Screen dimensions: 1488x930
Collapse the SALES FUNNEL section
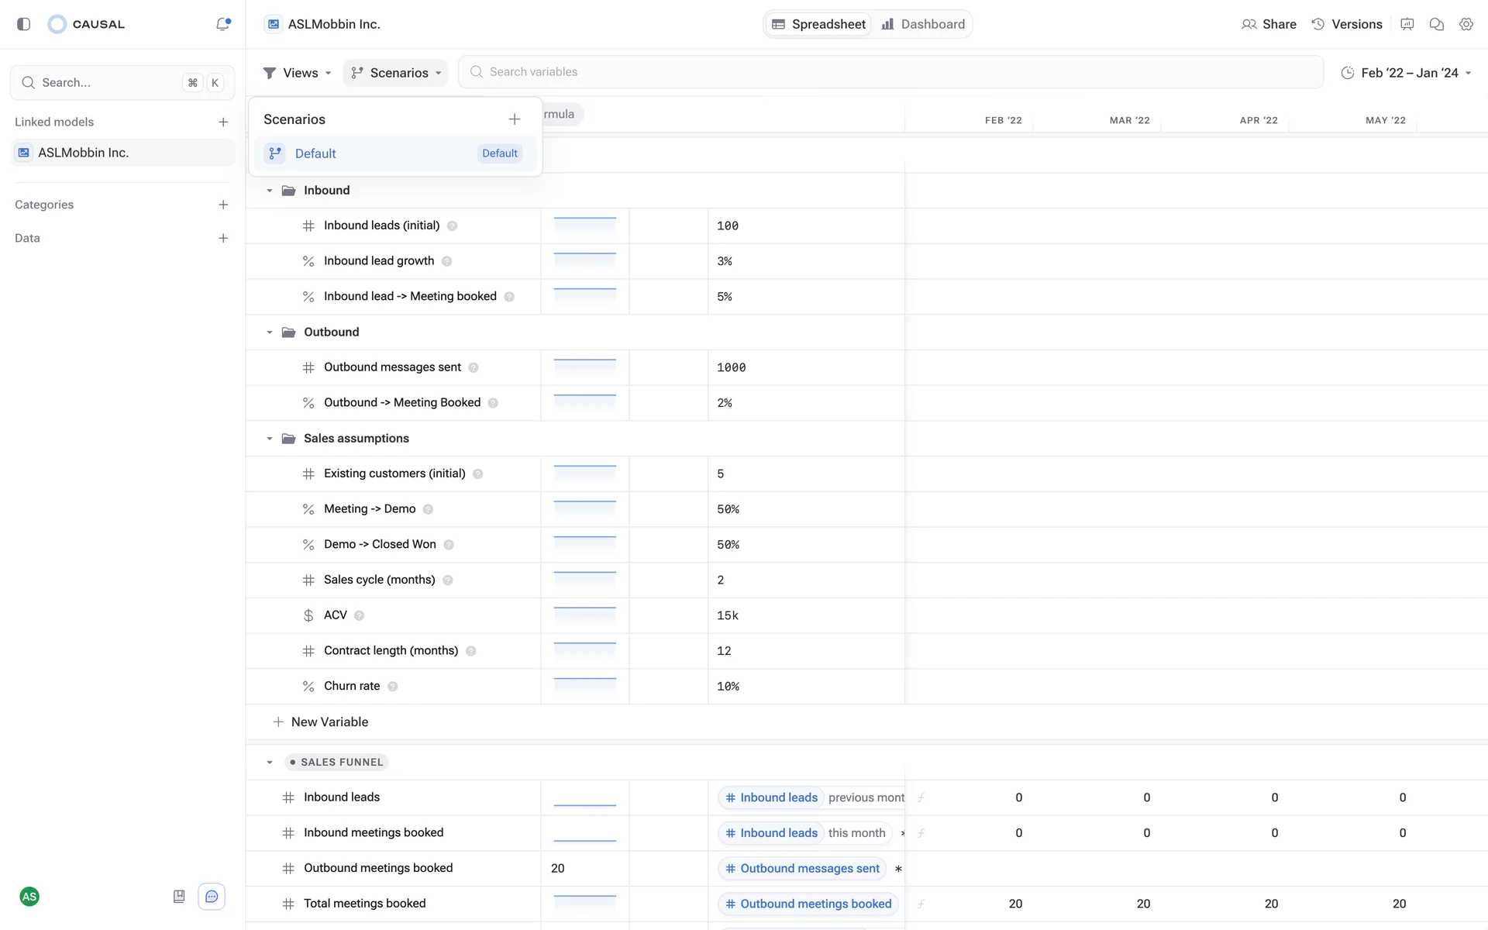[x=270, y=763]
